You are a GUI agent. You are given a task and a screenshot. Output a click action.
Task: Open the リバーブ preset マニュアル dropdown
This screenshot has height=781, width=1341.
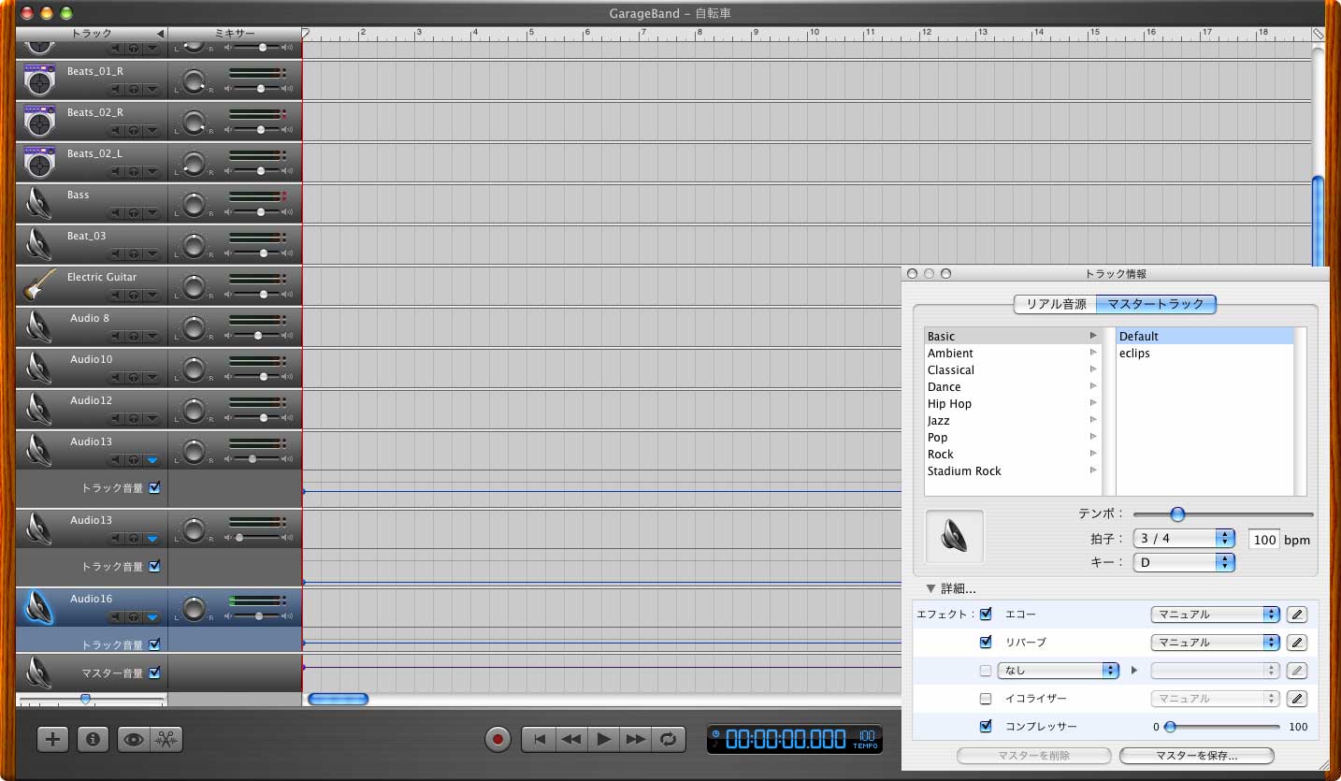pos(1215,643)
